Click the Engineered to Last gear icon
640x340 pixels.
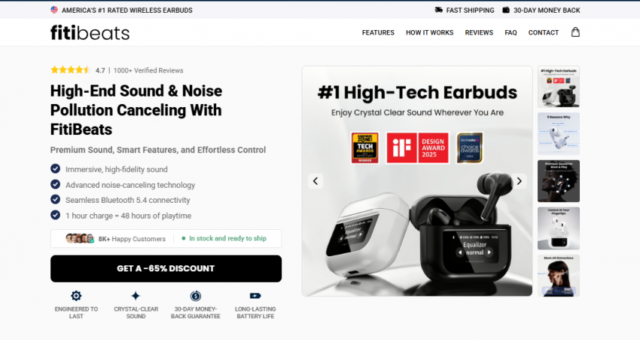coord(76,296)
